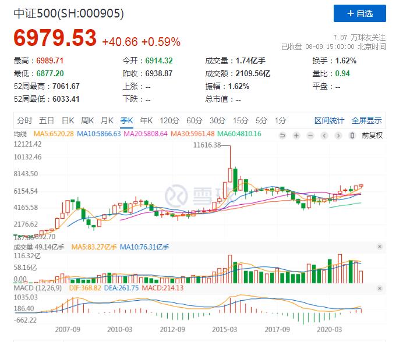
Task: Switch to the 120分 interval tab
Action: pos(169,120)
